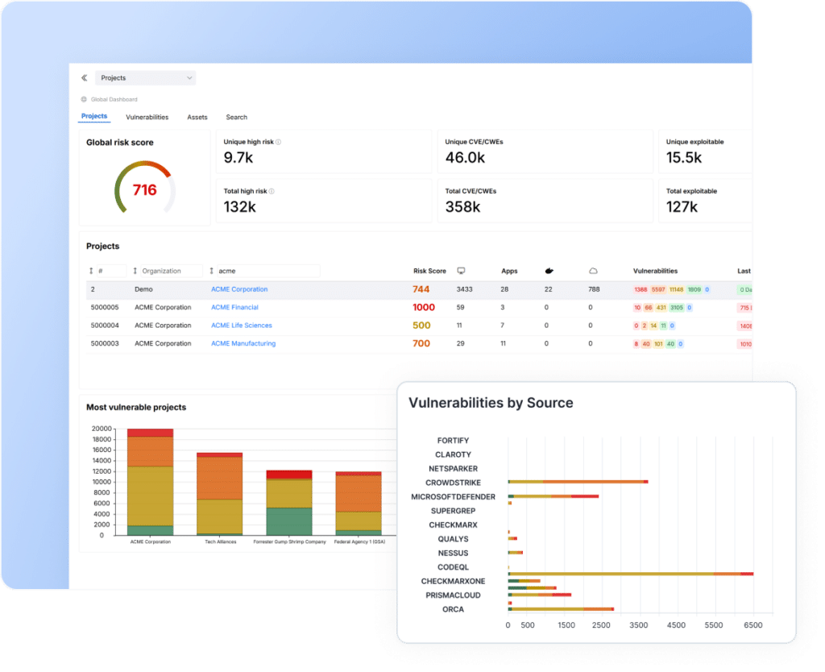Click the cloud icon column header
The image size is (825, 672).
pyautogui.click(x=594, y=270)
